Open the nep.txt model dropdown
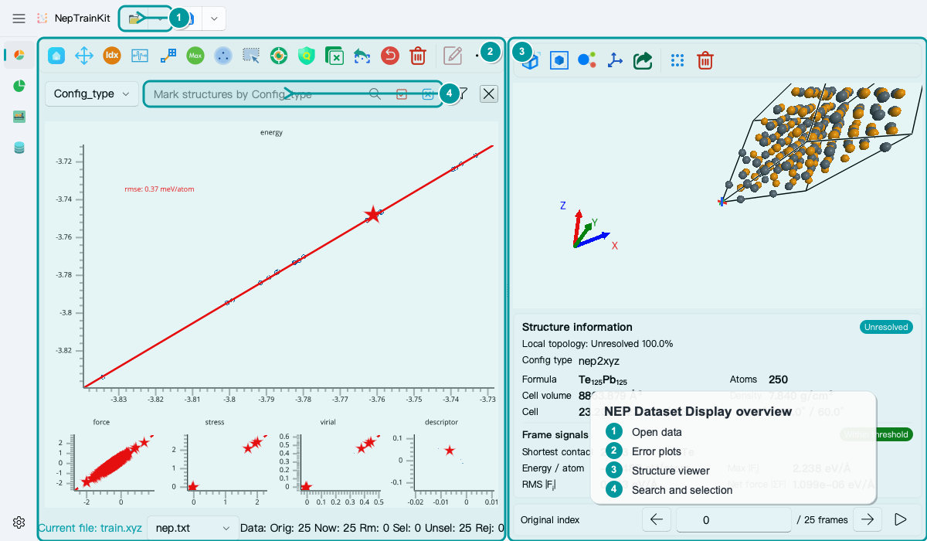927x541 pixels. pos(192,529)
